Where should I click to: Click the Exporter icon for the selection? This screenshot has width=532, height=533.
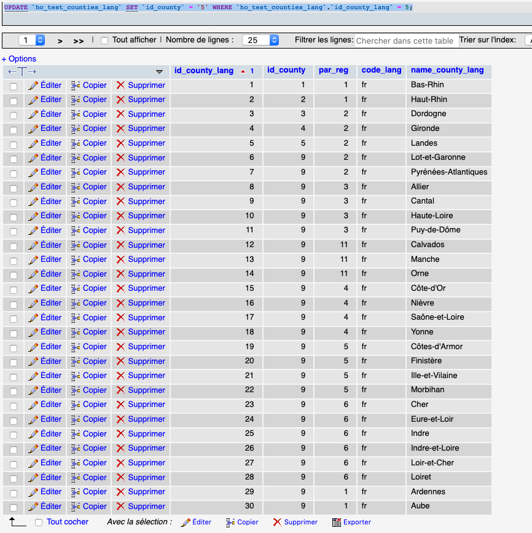336,522
